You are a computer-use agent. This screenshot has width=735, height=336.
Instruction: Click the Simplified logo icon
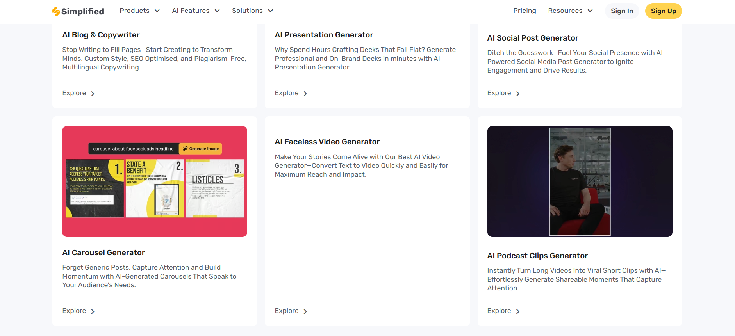[56, 11]
